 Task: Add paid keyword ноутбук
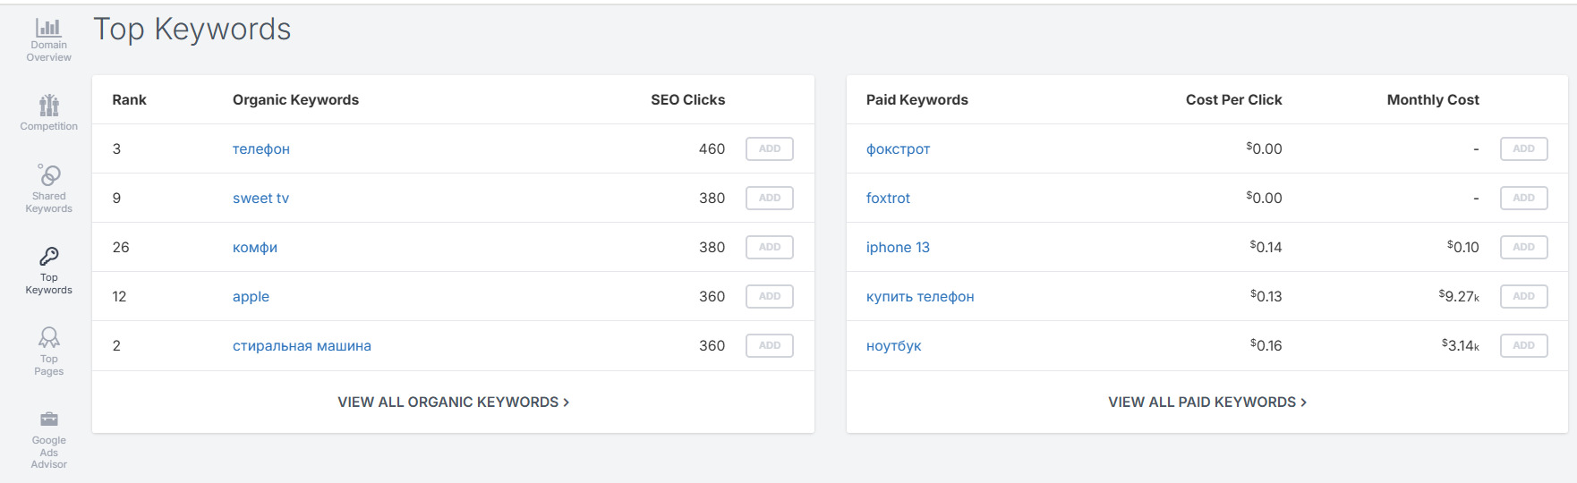click(x=1523, y=345)
